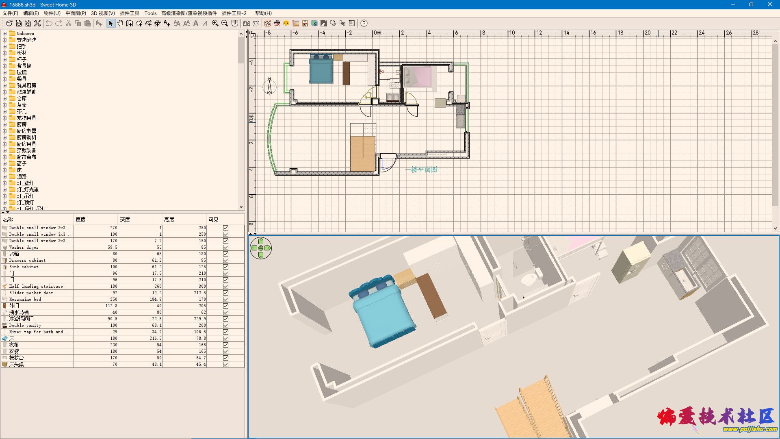Expand the 安防消防 catalog folder

[x=4, y=40]
